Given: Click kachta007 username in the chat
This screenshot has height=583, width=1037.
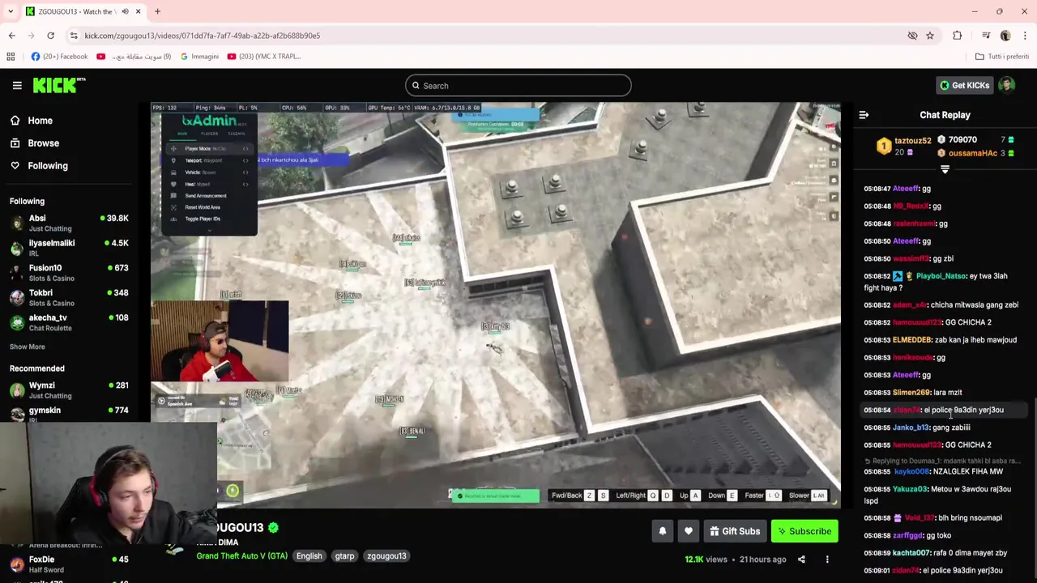Looking at the screenshot, I should [x=911, y=553].
